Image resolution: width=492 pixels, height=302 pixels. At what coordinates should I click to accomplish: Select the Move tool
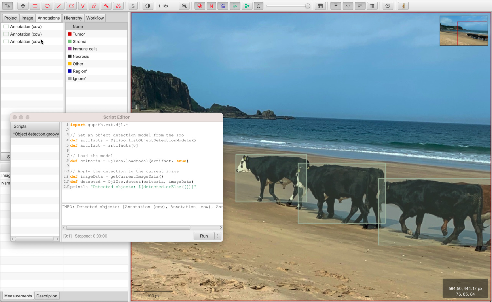(23, 6)
